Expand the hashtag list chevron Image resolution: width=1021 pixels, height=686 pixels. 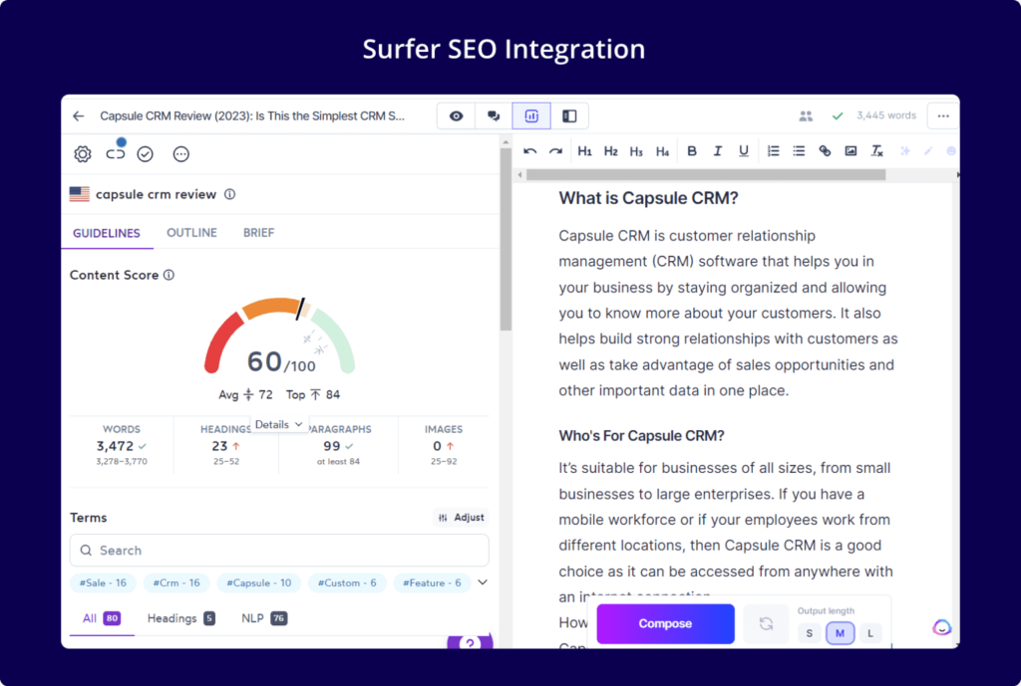click(x=483, y=582)
